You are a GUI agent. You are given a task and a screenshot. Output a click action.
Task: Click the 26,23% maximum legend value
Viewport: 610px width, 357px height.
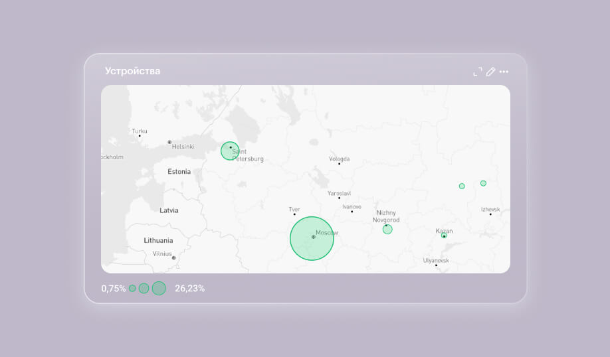[x=189, y=289]
